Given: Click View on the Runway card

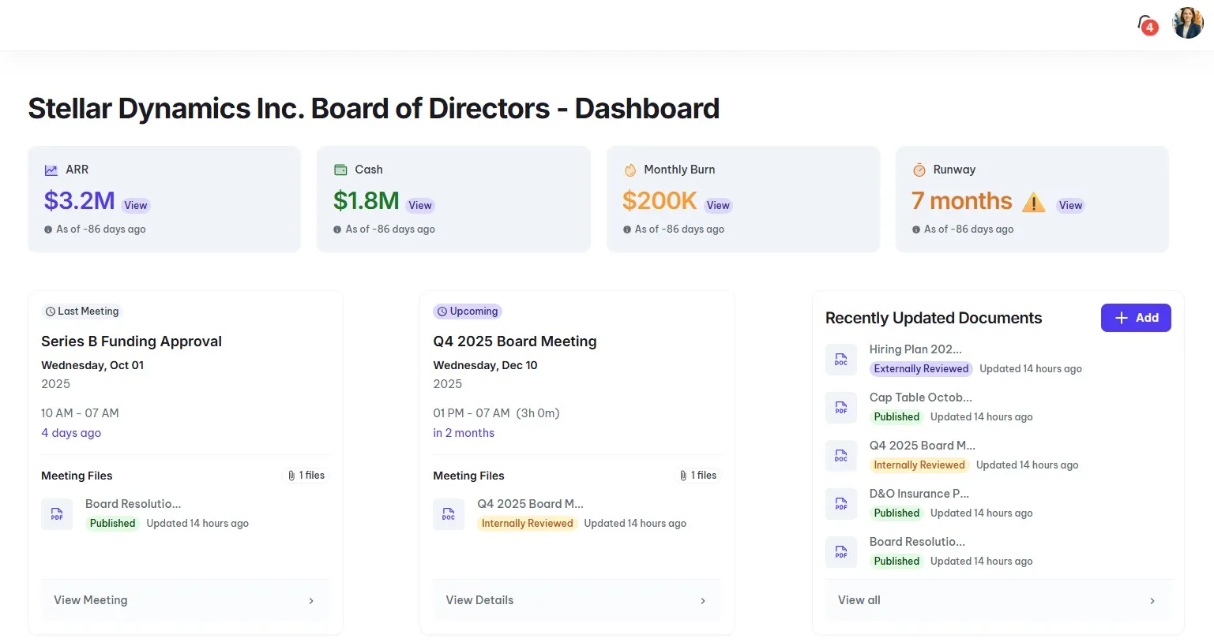Looking at the screenshot, I should (x=1070, y=205).
